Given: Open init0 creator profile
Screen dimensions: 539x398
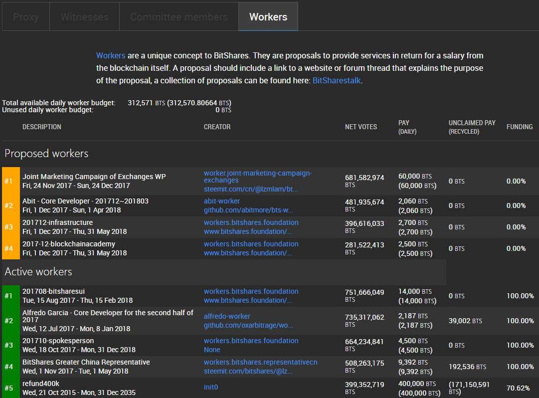Looking at the screenshot, I should pyautogui.click(x=211, y=387).
